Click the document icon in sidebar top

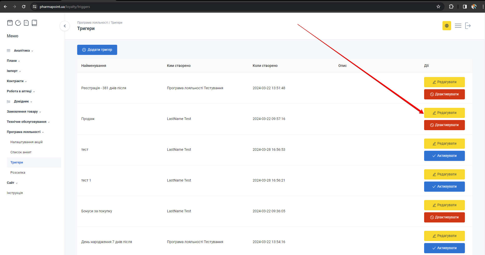[x=26, y=23]
